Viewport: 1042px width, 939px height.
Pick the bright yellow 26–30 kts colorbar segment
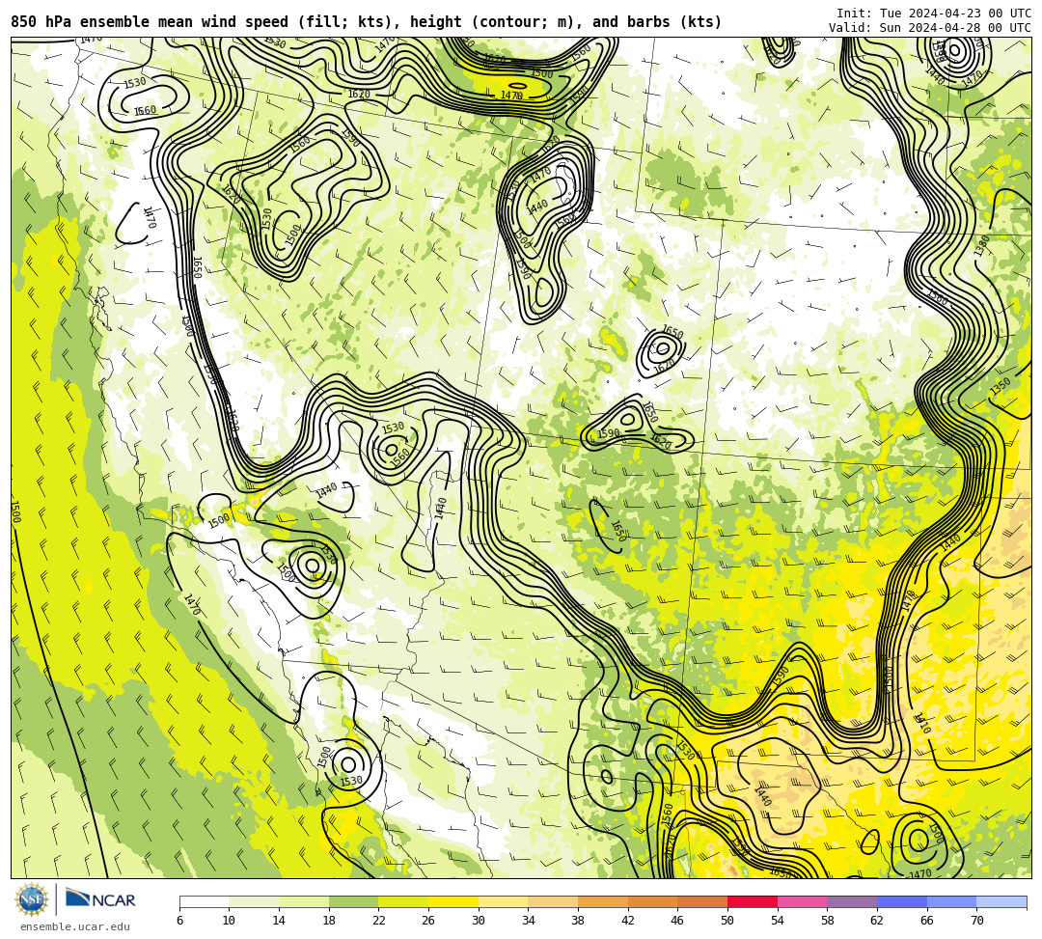(453, 901)
